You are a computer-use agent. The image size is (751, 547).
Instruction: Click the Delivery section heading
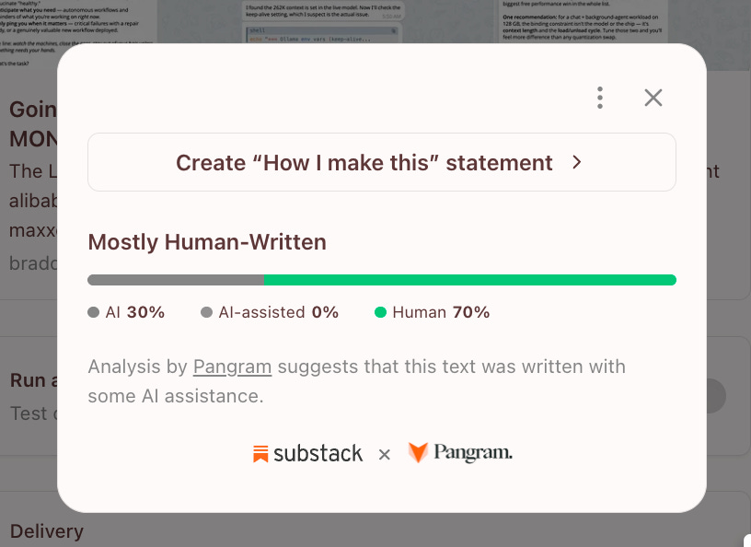(x=46, y=531)
